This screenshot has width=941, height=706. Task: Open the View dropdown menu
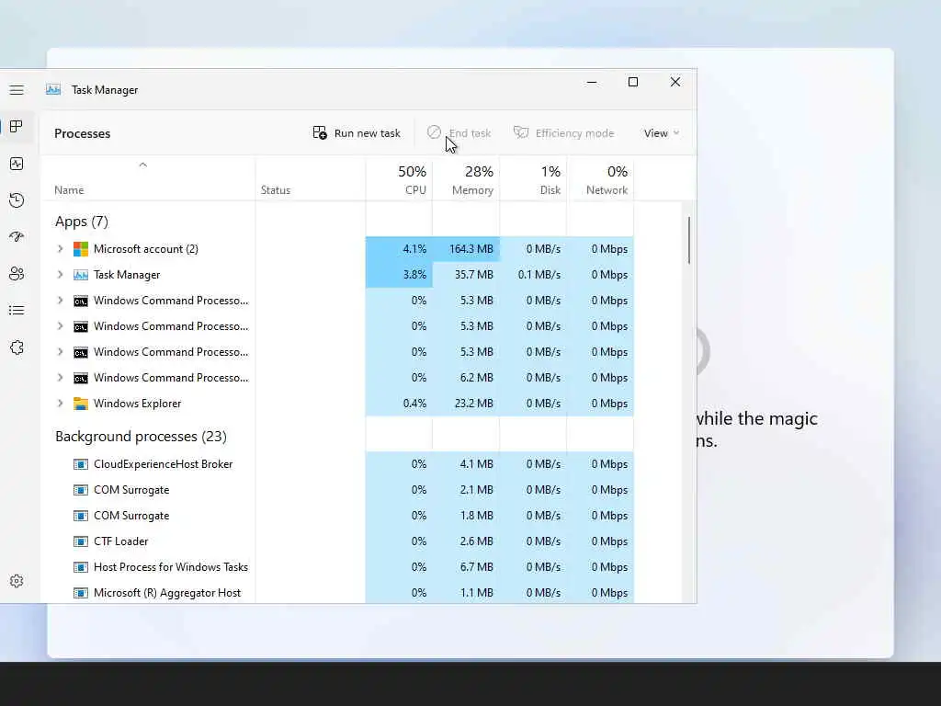[x=662, y=132]
